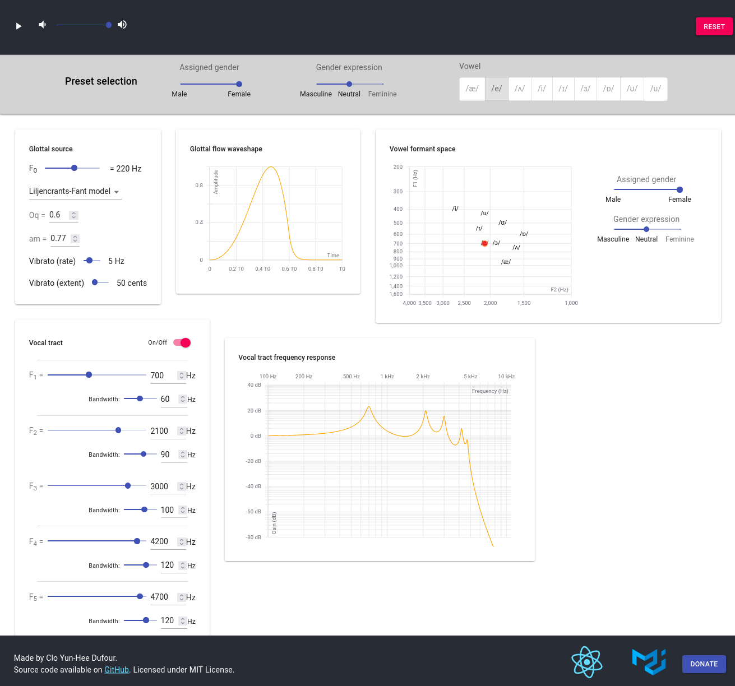Click the MUI logo in the footer
The width and height of the screenshot is (735, 686).
click(649, 662)
